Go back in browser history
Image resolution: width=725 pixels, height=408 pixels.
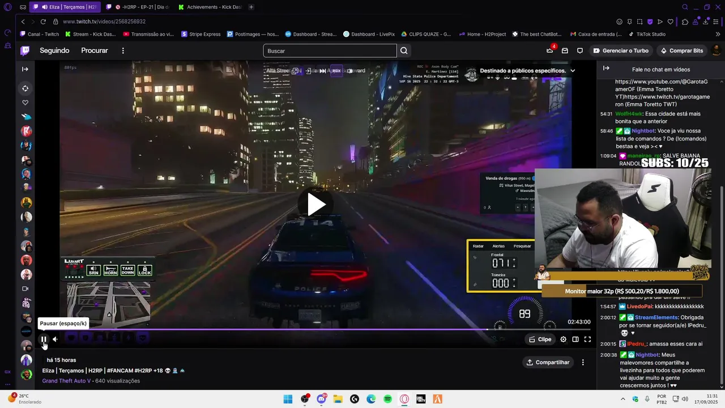pyautogui.click(x=23, y=22)
